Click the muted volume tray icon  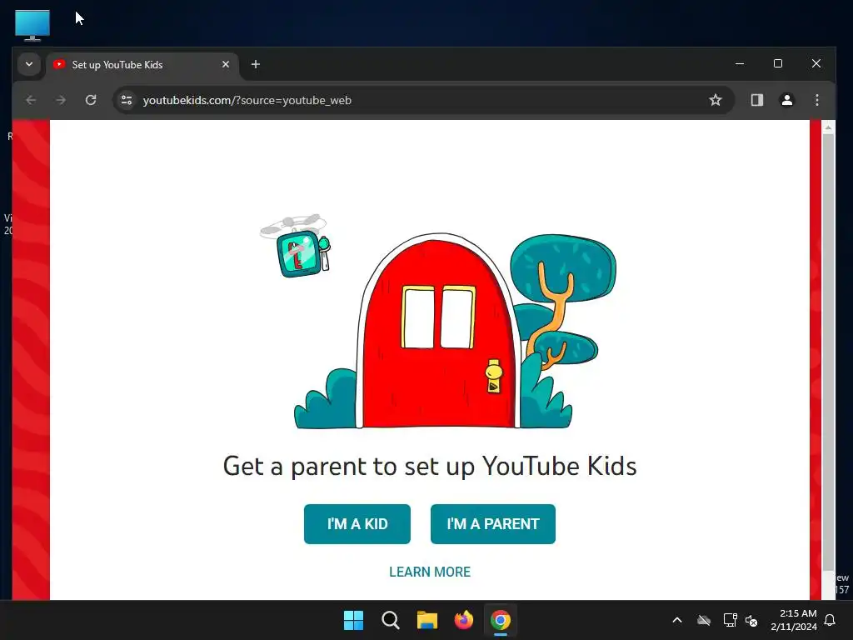(x=751, y=620)
